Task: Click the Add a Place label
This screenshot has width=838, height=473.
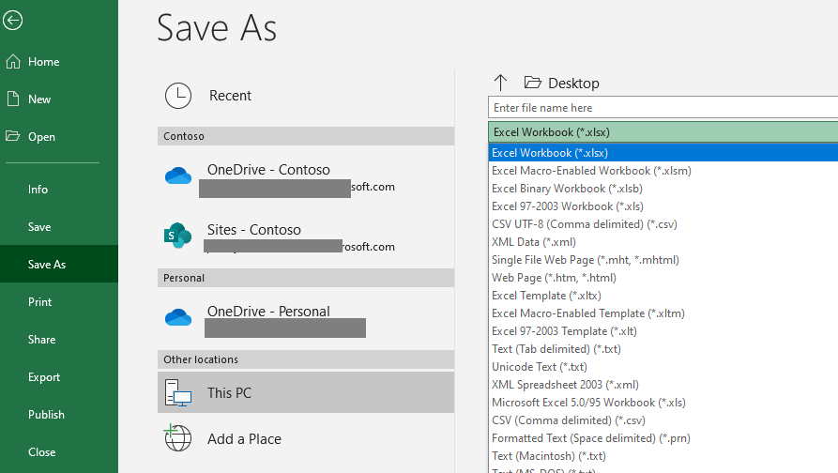Action: point(244,439)
